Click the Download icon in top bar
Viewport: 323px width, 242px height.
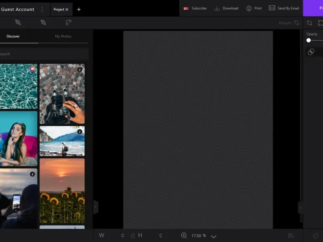pos(217,8)
